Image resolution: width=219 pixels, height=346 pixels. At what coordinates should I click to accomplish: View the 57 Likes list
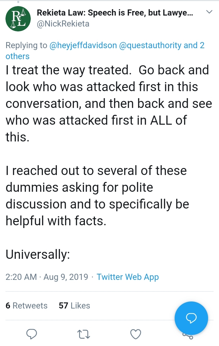point(75,306)
